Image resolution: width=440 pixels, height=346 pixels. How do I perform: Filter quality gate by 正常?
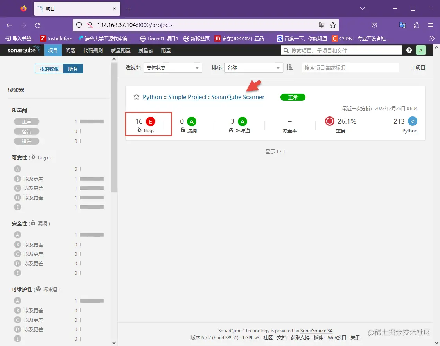point(26,121)
